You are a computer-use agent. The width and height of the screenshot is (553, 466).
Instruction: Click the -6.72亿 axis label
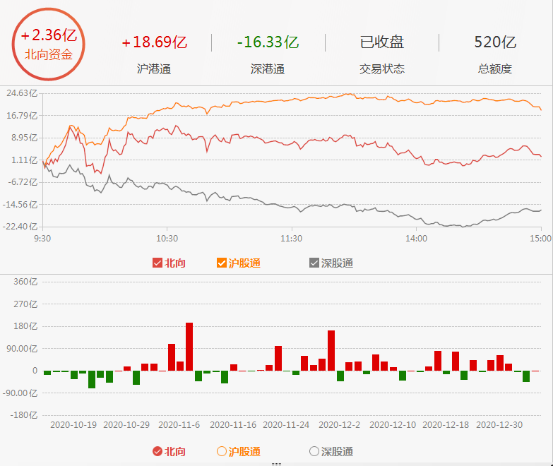click(23, 182)
